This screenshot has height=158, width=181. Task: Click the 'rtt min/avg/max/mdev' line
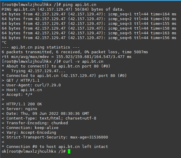tap(66, 57)
